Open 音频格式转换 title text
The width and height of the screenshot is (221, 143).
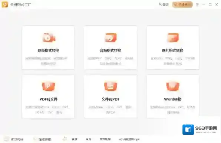click(110, 50)
